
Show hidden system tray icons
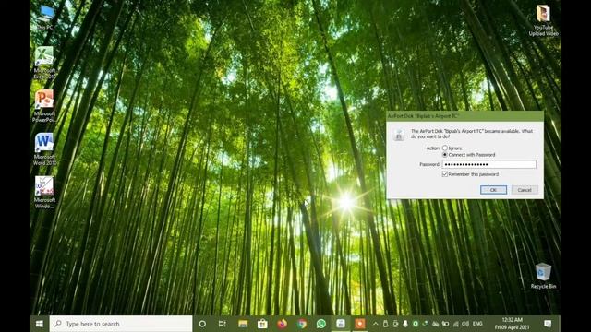coord(376,324)
